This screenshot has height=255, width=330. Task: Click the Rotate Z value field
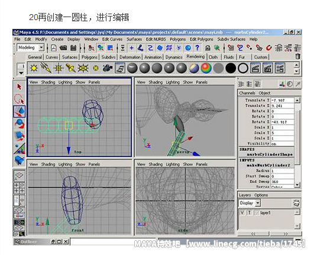[282, 122]
